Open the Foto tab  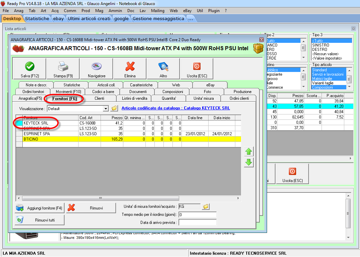click(207, 91)
